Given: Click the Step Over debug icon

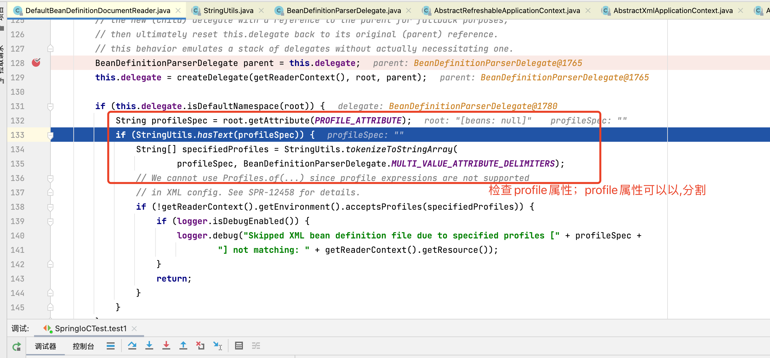Looking at the screenshot, I should click(132, 346).
